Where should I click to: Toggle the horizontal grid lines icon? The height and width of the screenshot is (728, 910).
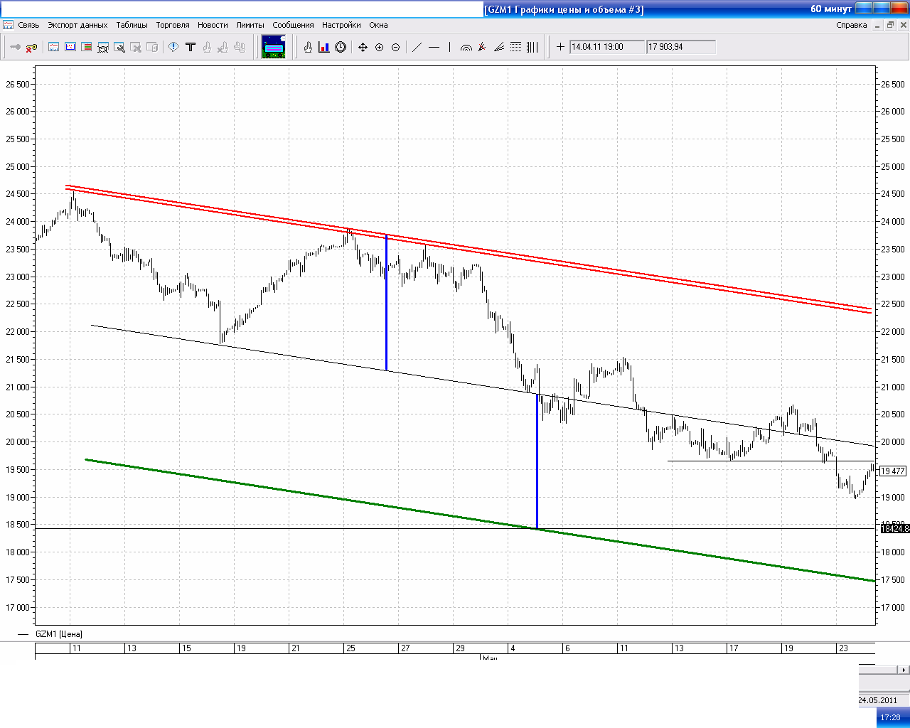point(515,48)
